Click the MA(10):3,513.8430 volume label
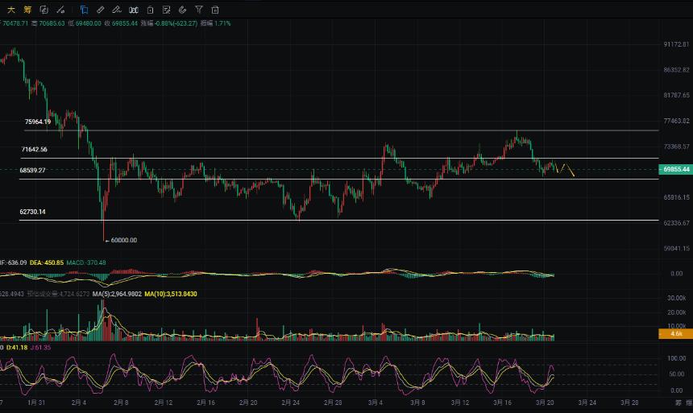The height and width of the screenshot is (413, 693). coord(171,294)
